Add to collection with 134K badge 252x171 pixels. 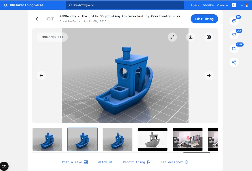234,49
